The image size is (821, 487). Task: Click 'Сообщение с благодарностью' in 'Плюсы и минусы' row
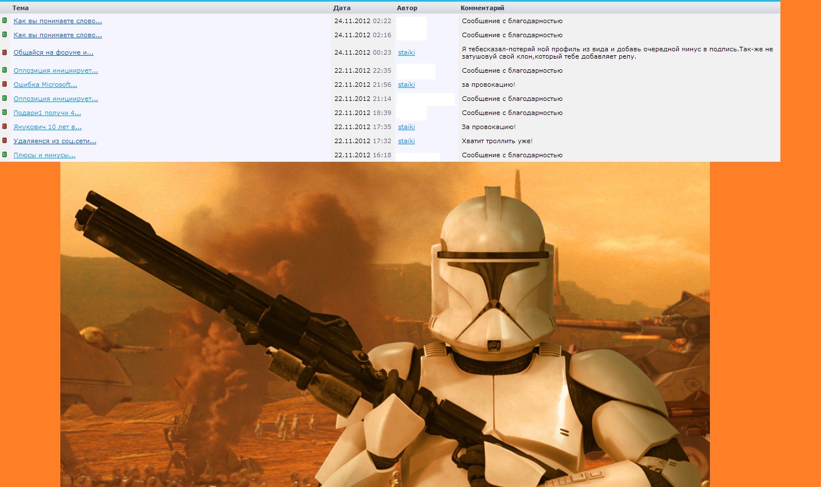pos(512,155)
